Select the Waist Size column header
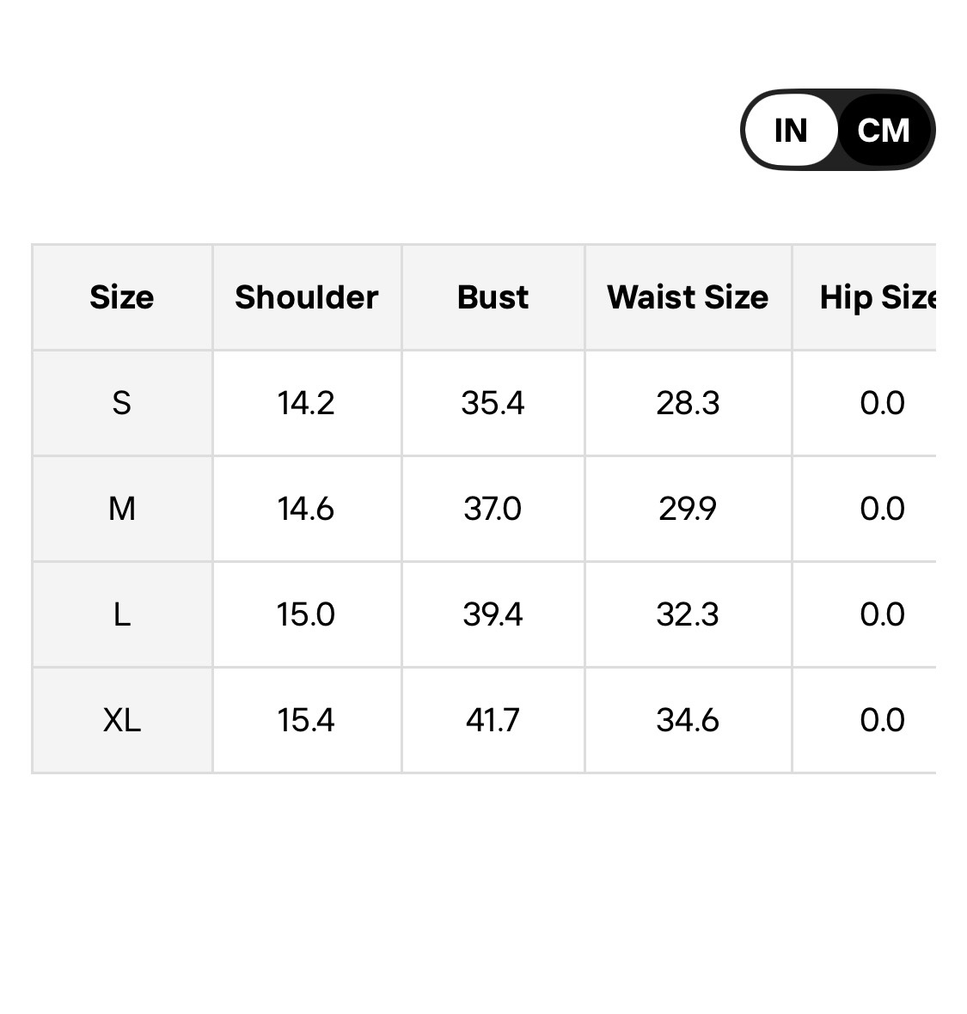Image resolution: width=967 pixels, height=1014 pixels. 688,297
